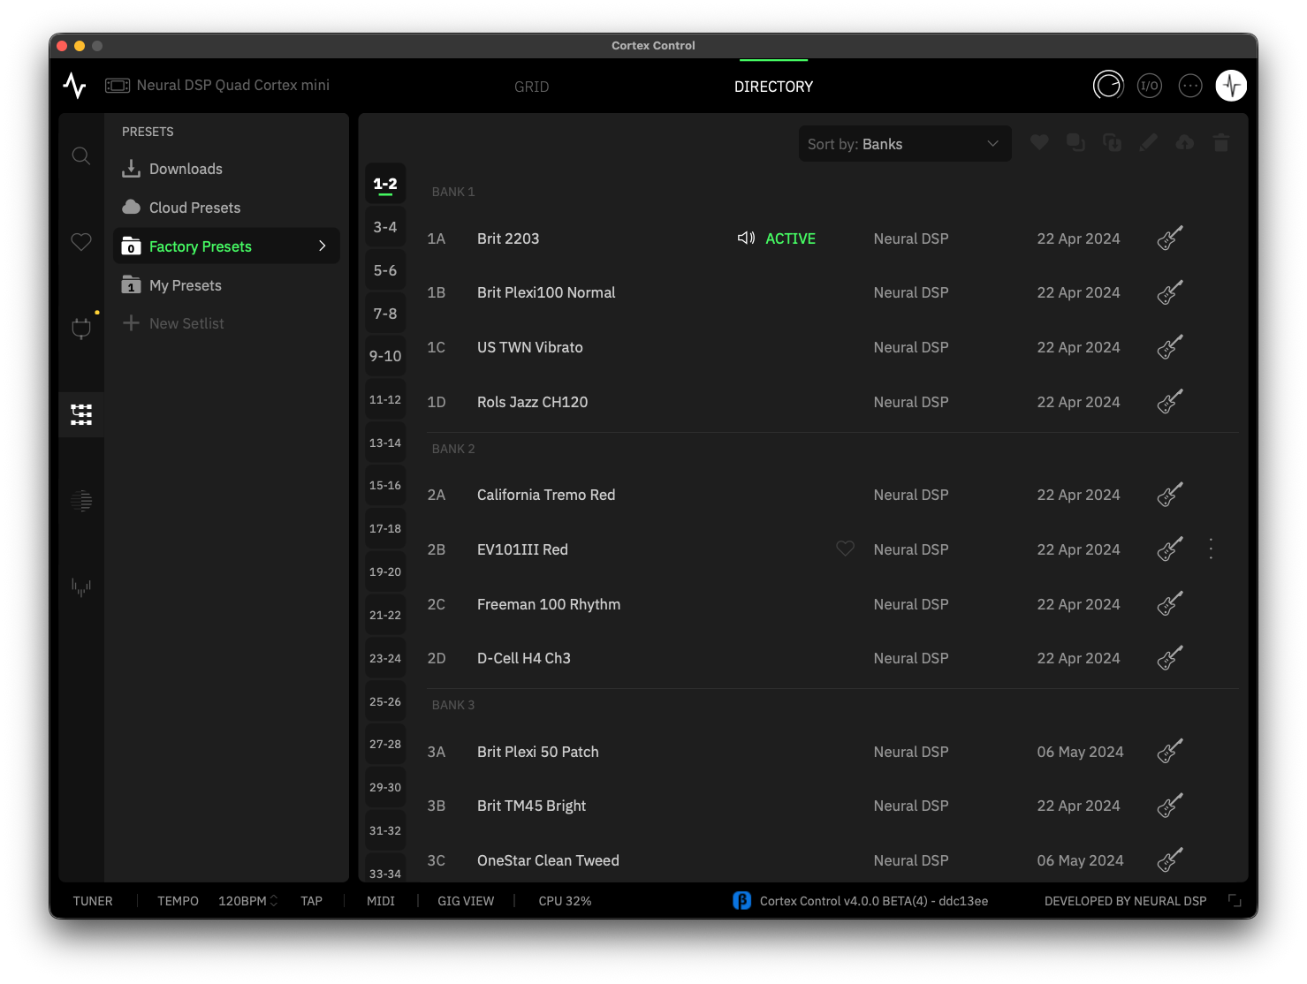
Task: Select the 3-4 bank tab
Action: point(385,227)
